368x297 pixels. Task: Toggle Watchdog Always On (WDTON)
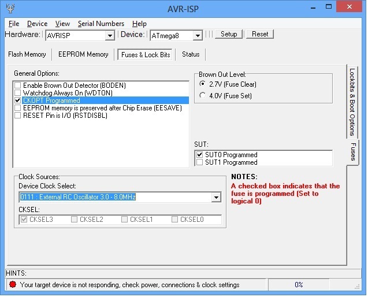17,92
